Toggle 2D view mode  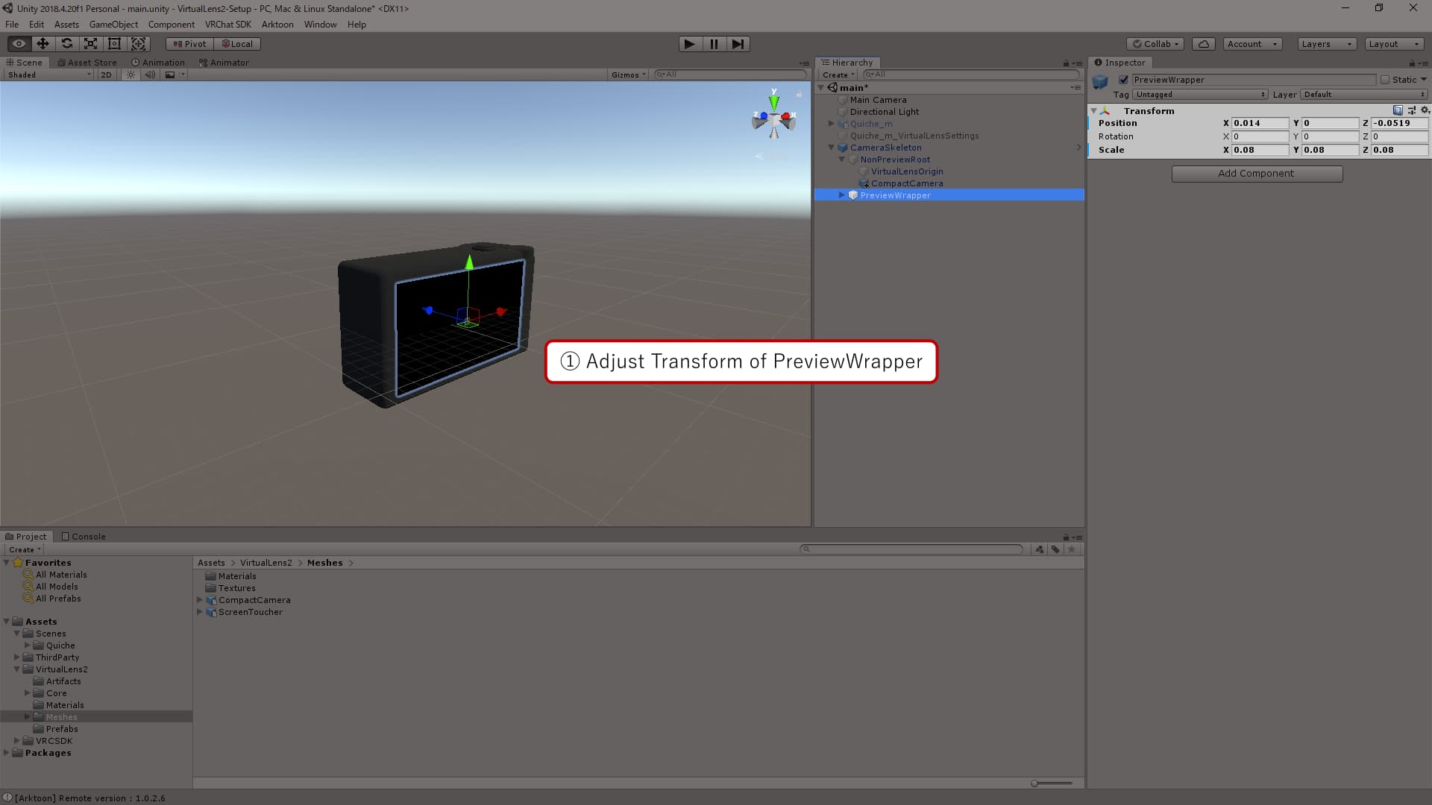click(106, 75)
